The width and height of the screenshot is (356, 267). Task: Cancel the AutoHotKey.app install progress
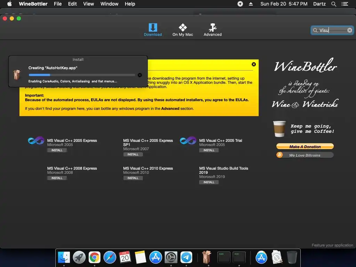(x=140, y=75)
